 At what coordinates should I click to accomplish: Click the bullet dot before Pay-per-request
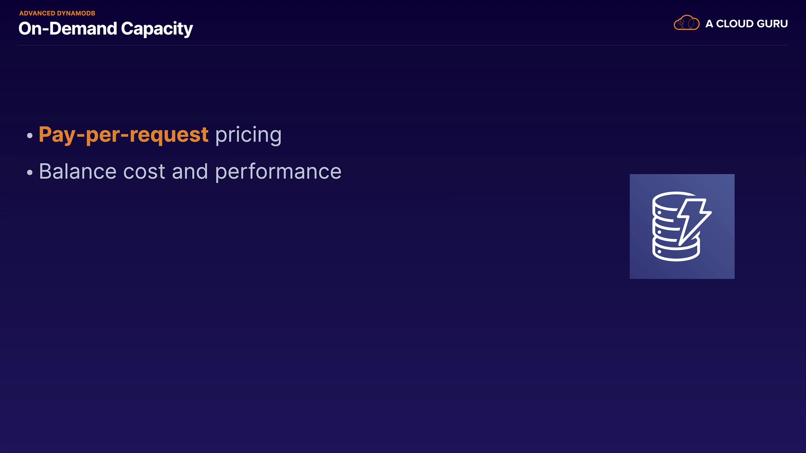point(29,135)
